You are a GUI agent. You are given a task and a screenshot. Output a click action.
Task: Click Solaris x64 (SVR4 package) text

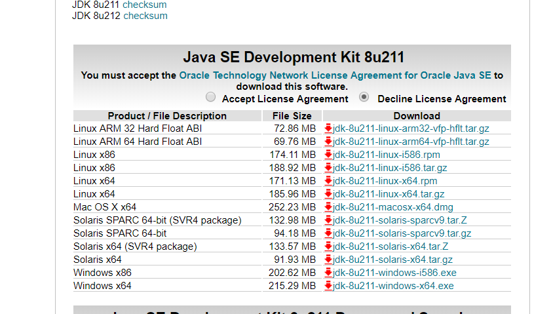point(135,246)
